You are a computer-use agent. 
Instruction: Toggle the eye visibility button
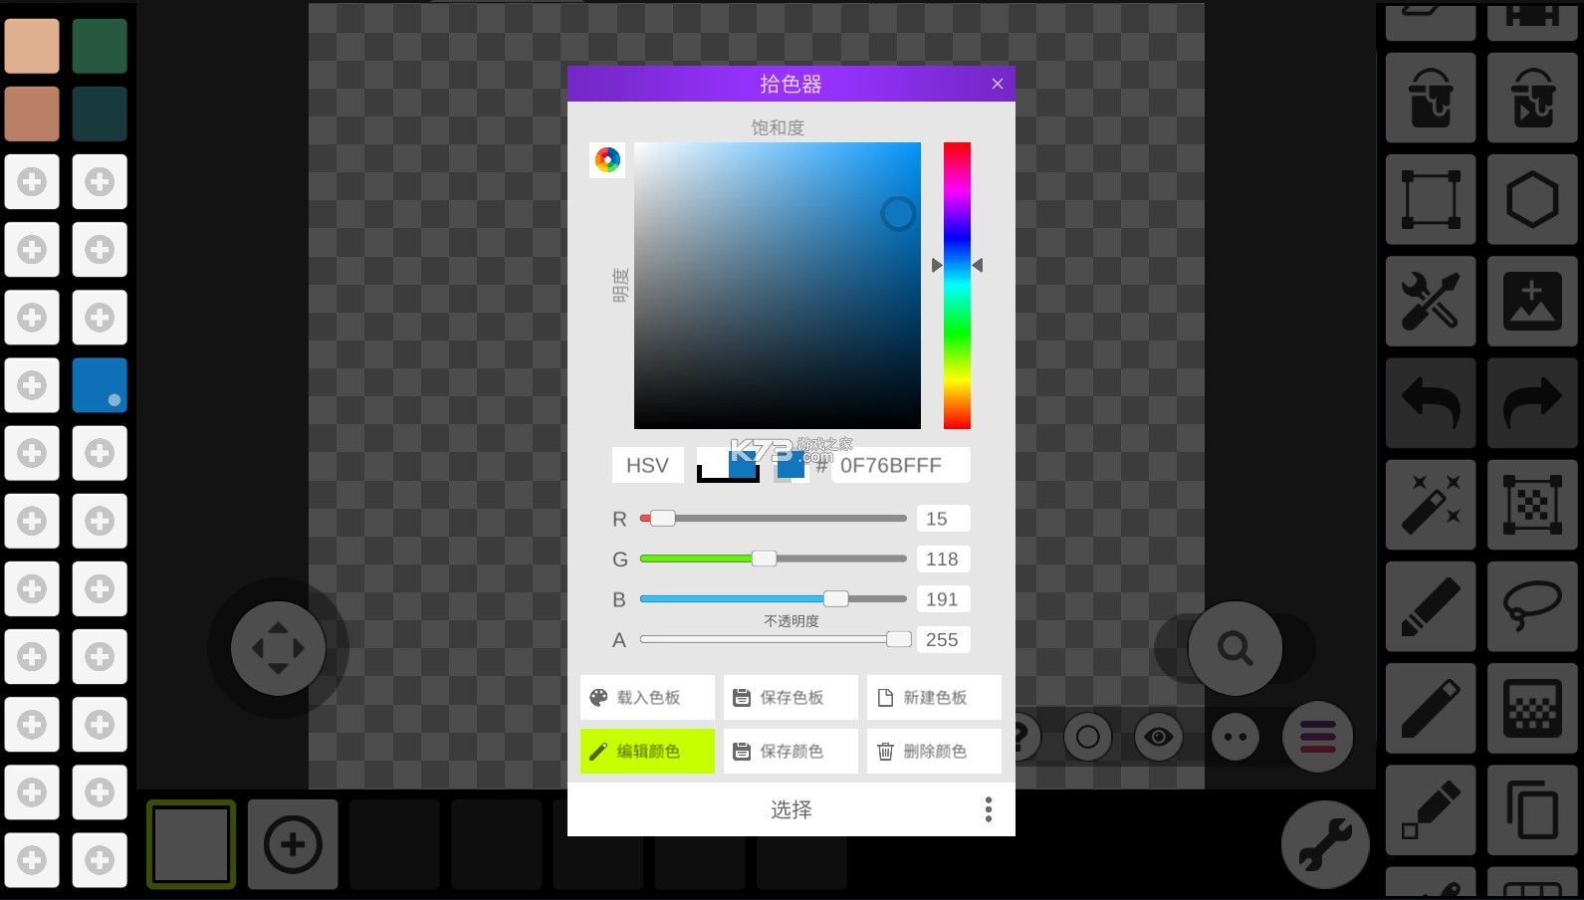[x=1158, y=737]
